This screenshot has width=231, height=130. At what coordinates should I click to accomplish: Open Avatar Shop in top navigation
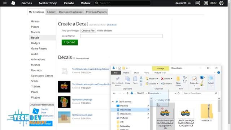point(48,3)
